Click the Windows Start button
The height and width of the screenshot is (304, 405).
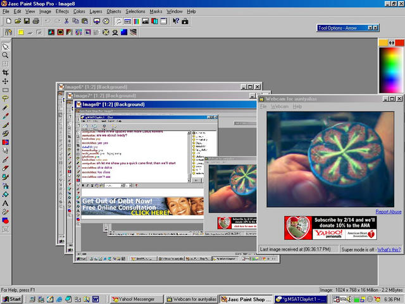pyautogui.click(x=11, y=299)
